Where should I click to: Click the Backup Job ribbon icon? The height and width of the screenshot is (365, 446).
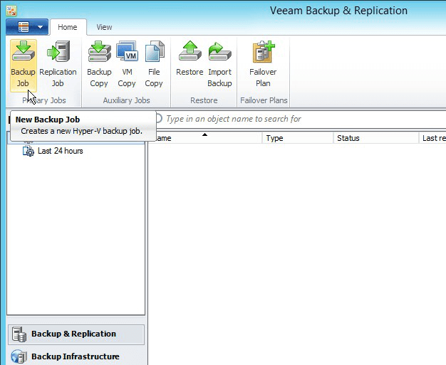point(23,64)
